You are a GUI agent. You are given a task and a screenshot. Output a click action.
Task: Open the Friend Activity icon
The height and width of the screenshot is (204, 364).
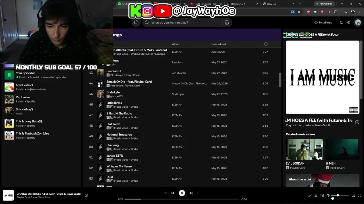click(x=349, y=23)
